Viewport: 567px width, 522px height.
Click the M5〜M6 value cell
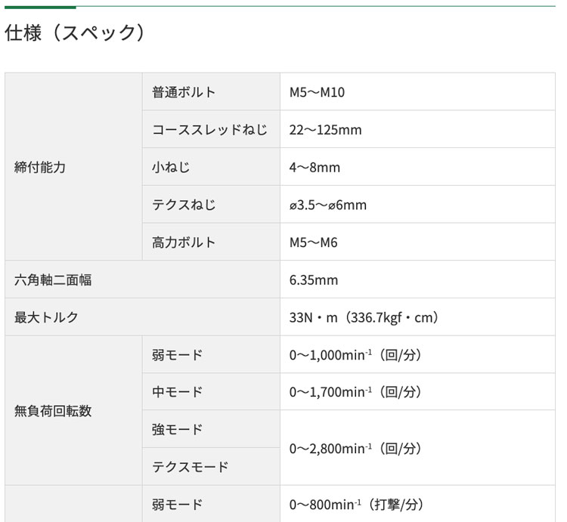(x=313, y=242)
